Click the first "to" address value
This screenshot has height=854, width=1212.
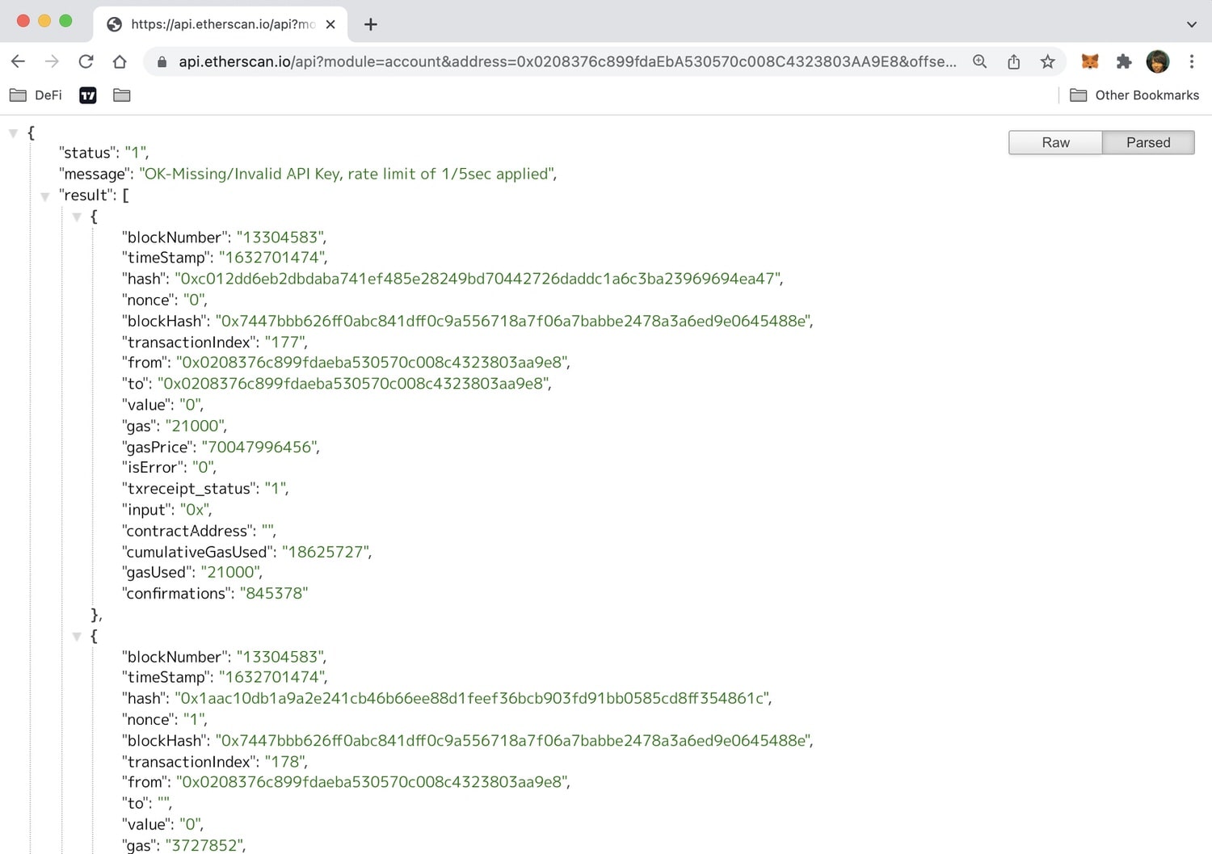point(354,384)
